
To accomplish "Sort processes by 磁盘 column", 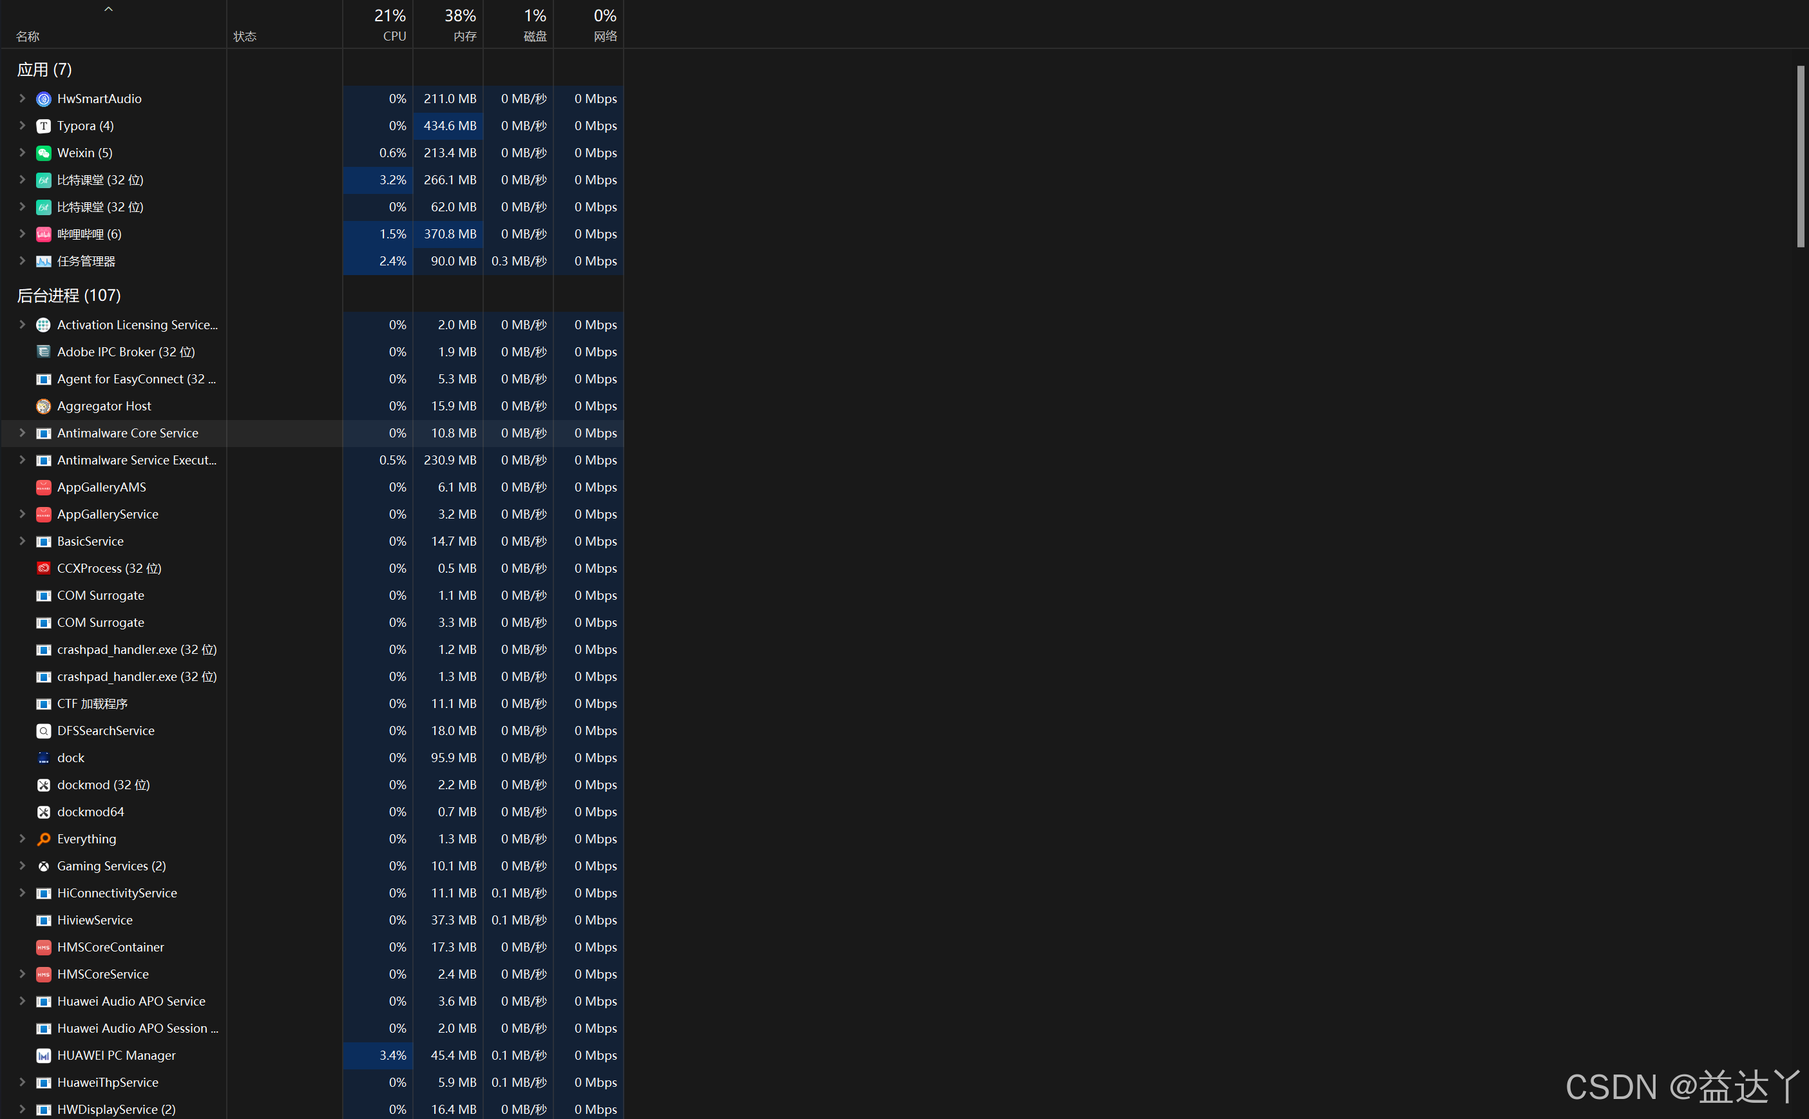I will click(519, 24).
